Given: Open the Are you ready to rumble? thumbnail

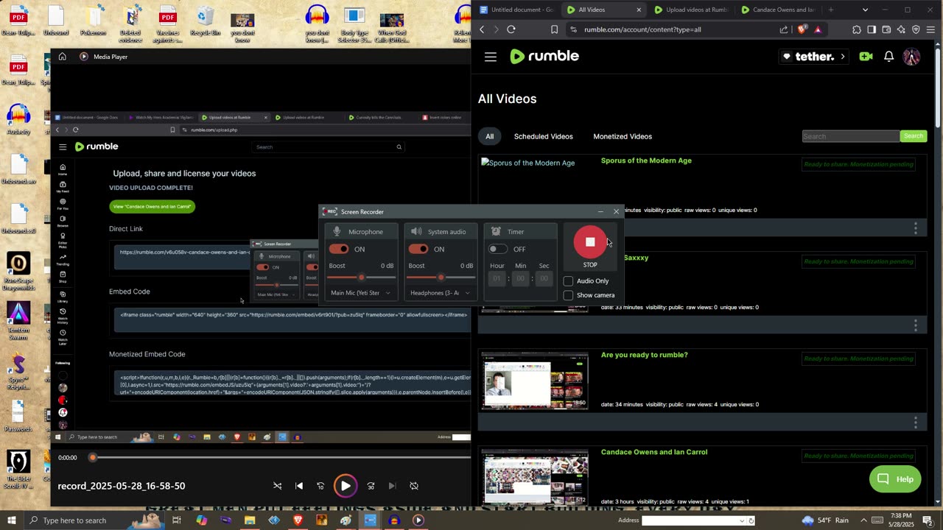Looking at the screenshot, I should point(535,381).
